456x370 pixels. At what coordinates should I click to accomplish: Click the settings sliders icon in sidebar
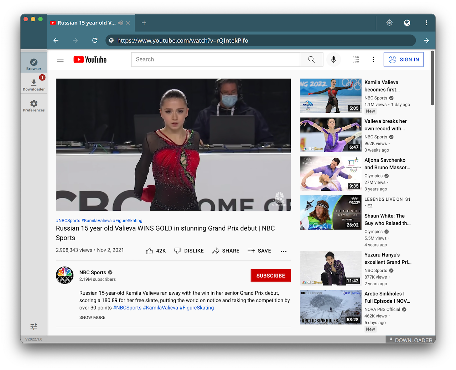click(x=34, y=327)
